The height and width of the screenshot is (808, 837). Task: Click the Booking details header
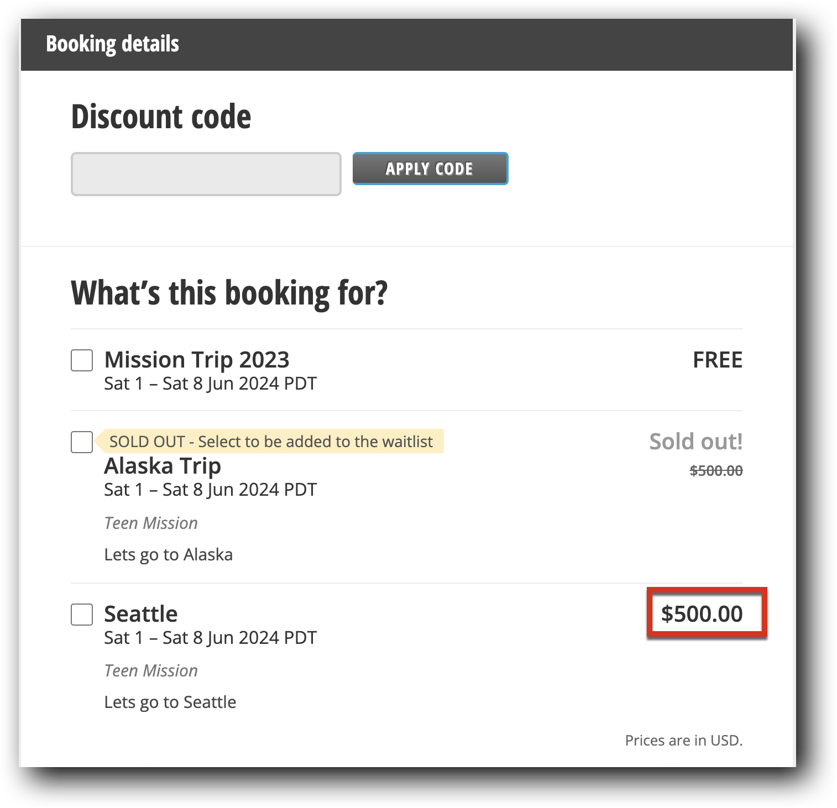point(112,43)
